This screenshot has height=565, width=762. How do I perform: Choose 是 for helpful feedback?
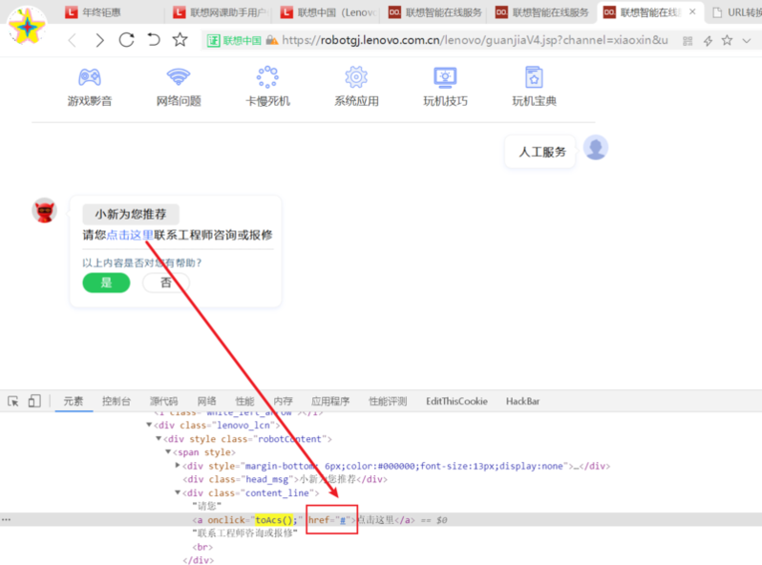(x=106, y=282)
